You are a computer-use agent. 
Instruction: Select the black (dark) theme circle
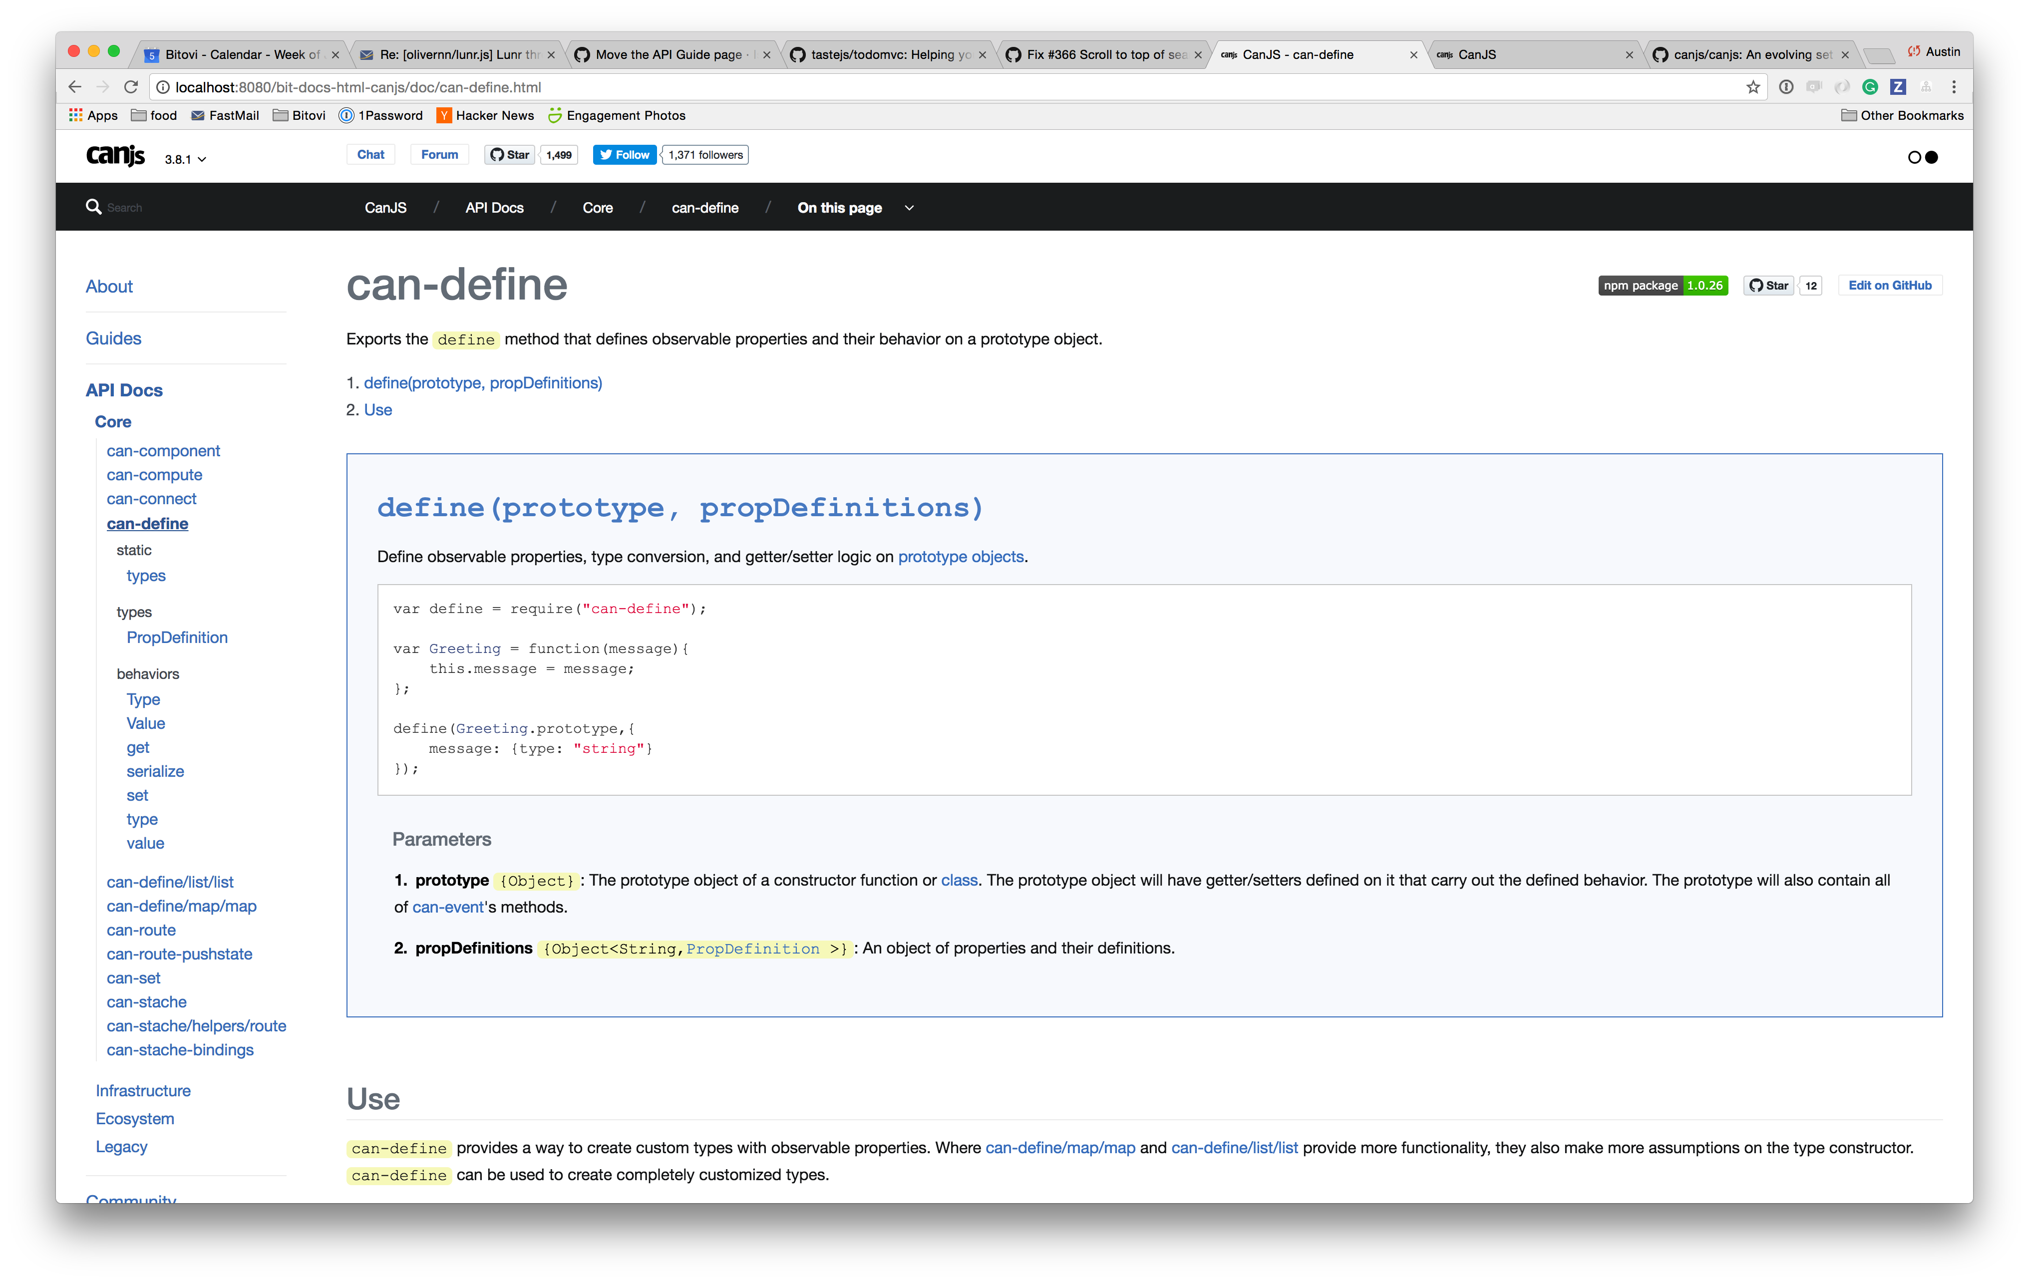pyautogui.click(x=1932, y=158)
